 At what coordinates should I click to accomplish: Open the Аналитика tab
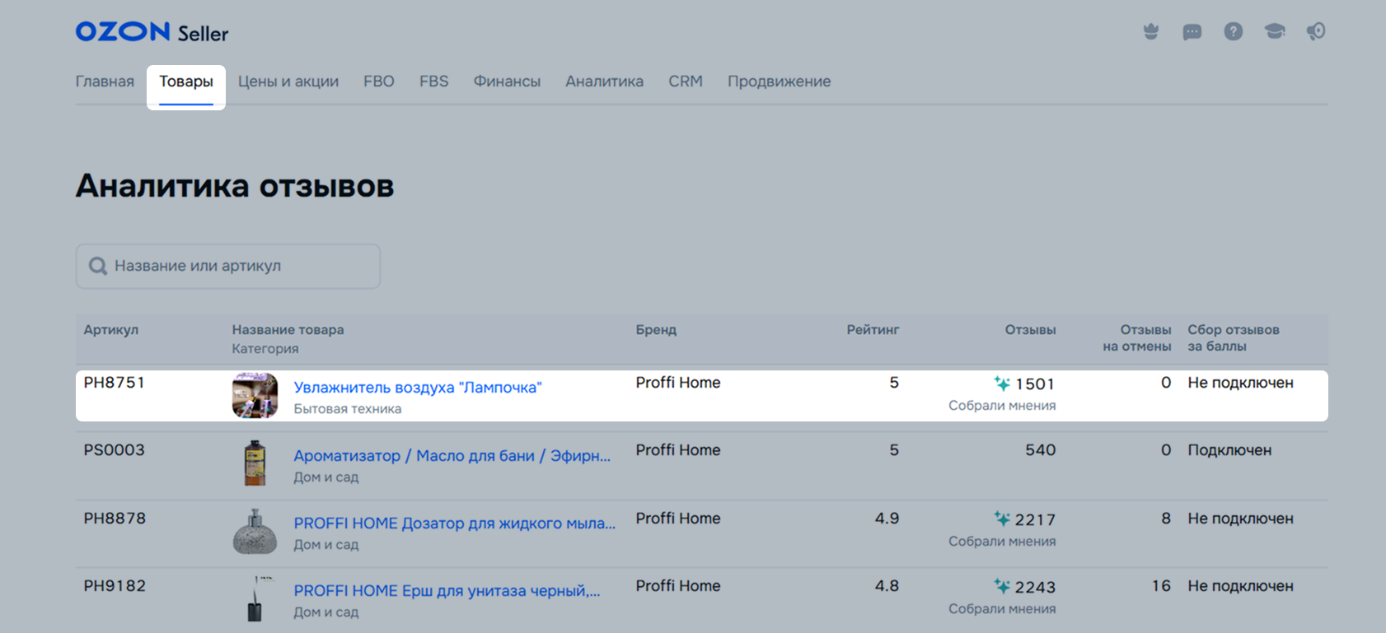(x=604, y=81)
